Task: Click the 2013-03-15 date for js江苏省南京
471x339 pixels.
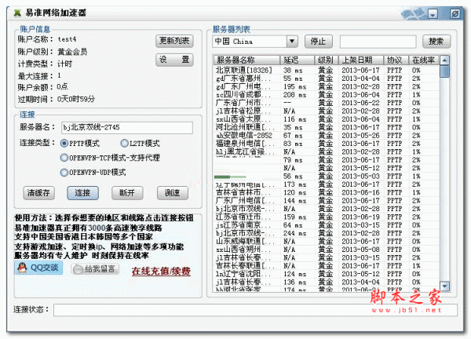Action: 360,225
